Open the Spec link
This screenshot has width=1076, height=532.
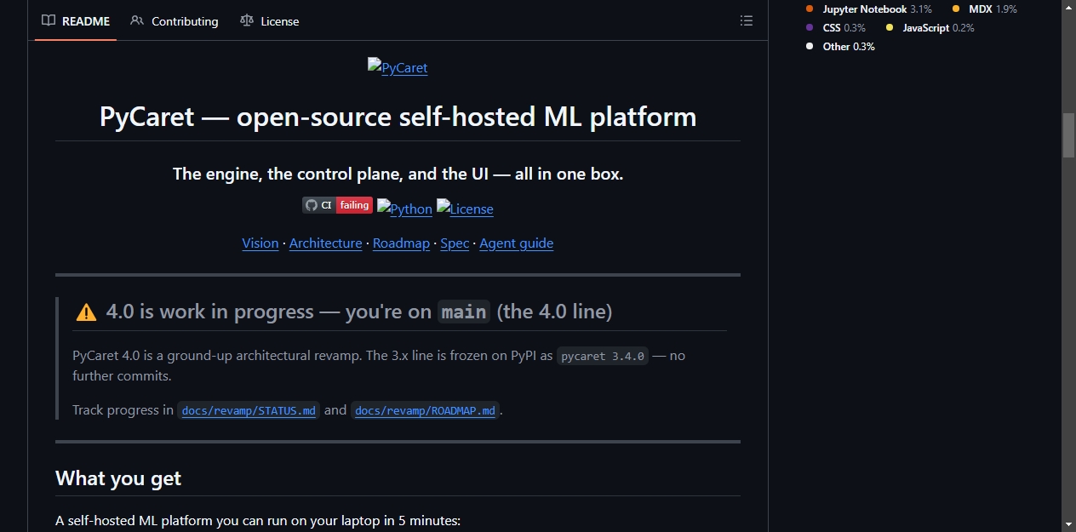pos(455,243)
